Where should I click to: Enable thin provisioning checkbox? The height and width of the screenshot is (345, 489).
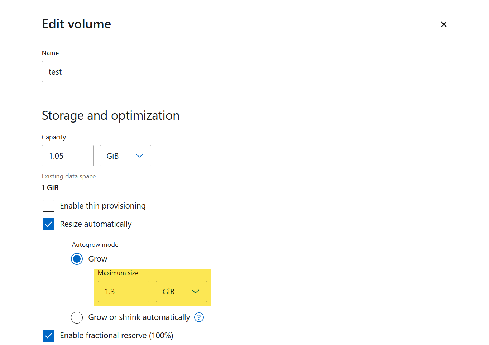point(48,206)
